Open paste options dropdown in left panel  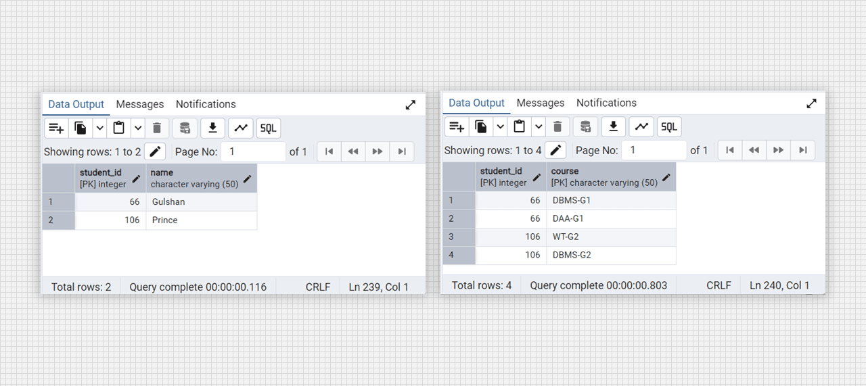pos(137,128)
